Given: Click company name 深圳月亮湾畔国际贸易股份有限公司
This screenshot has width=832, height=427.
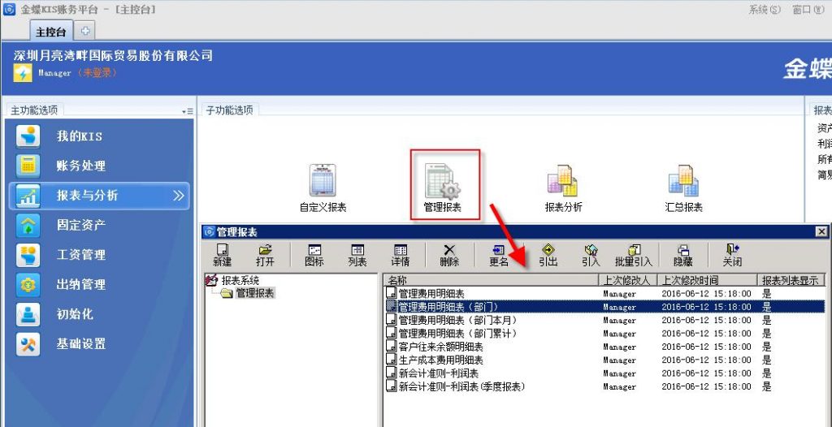Looking at the screenshot, I should pos(114,55).
